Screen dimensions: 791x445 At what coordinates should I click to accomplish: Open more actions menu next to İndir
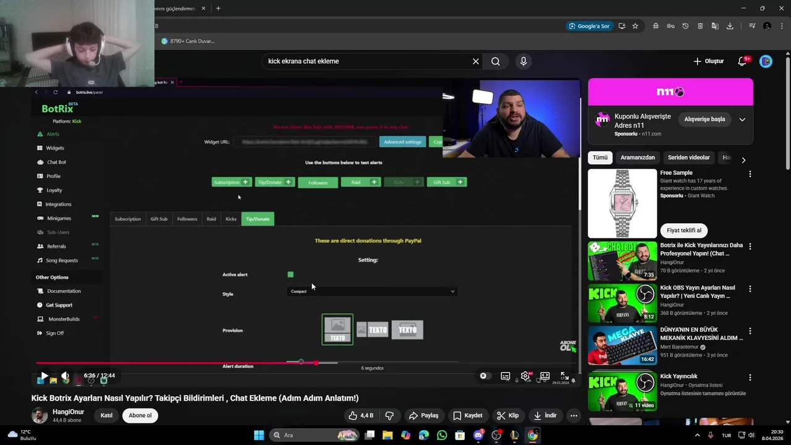coord(574,415)
